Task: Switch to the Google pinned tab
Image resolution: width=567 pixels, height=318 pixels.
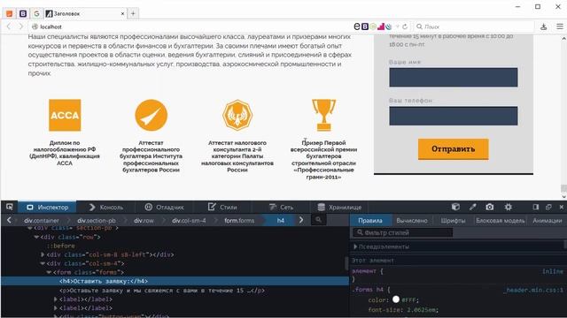Action: tap(36, 14)
